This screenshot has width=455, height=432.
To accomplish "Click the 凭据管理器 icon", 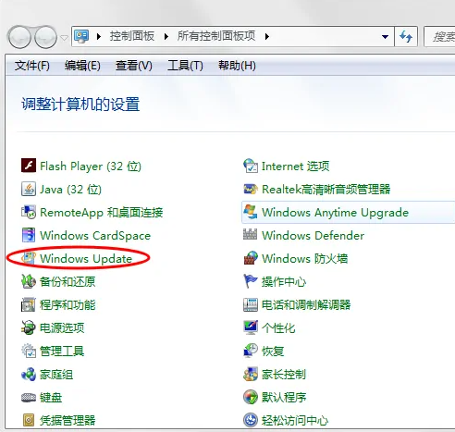I will click(x=29, y=420).
